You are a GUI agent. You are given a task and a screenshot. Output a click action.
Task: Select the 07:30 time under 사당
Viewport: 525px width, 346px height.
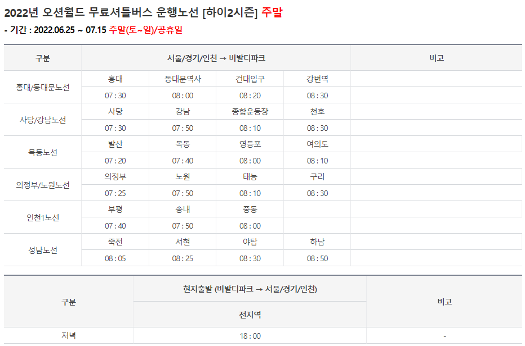pos(115,128)
